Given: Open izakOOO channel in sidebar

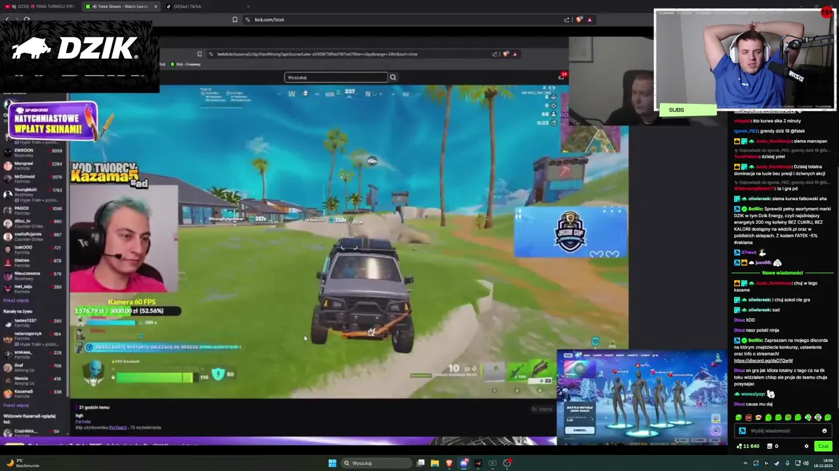Looking at the screenshot, I should 34,249.
